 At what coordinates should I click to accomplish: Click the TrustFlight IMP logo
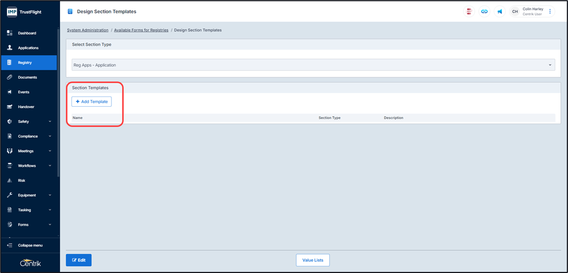(12, 11)
